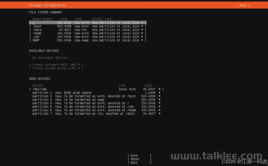Open arrow for partition 6 100.000G
The height and width of the screenshot is (166, 268).
pos(160,110)
